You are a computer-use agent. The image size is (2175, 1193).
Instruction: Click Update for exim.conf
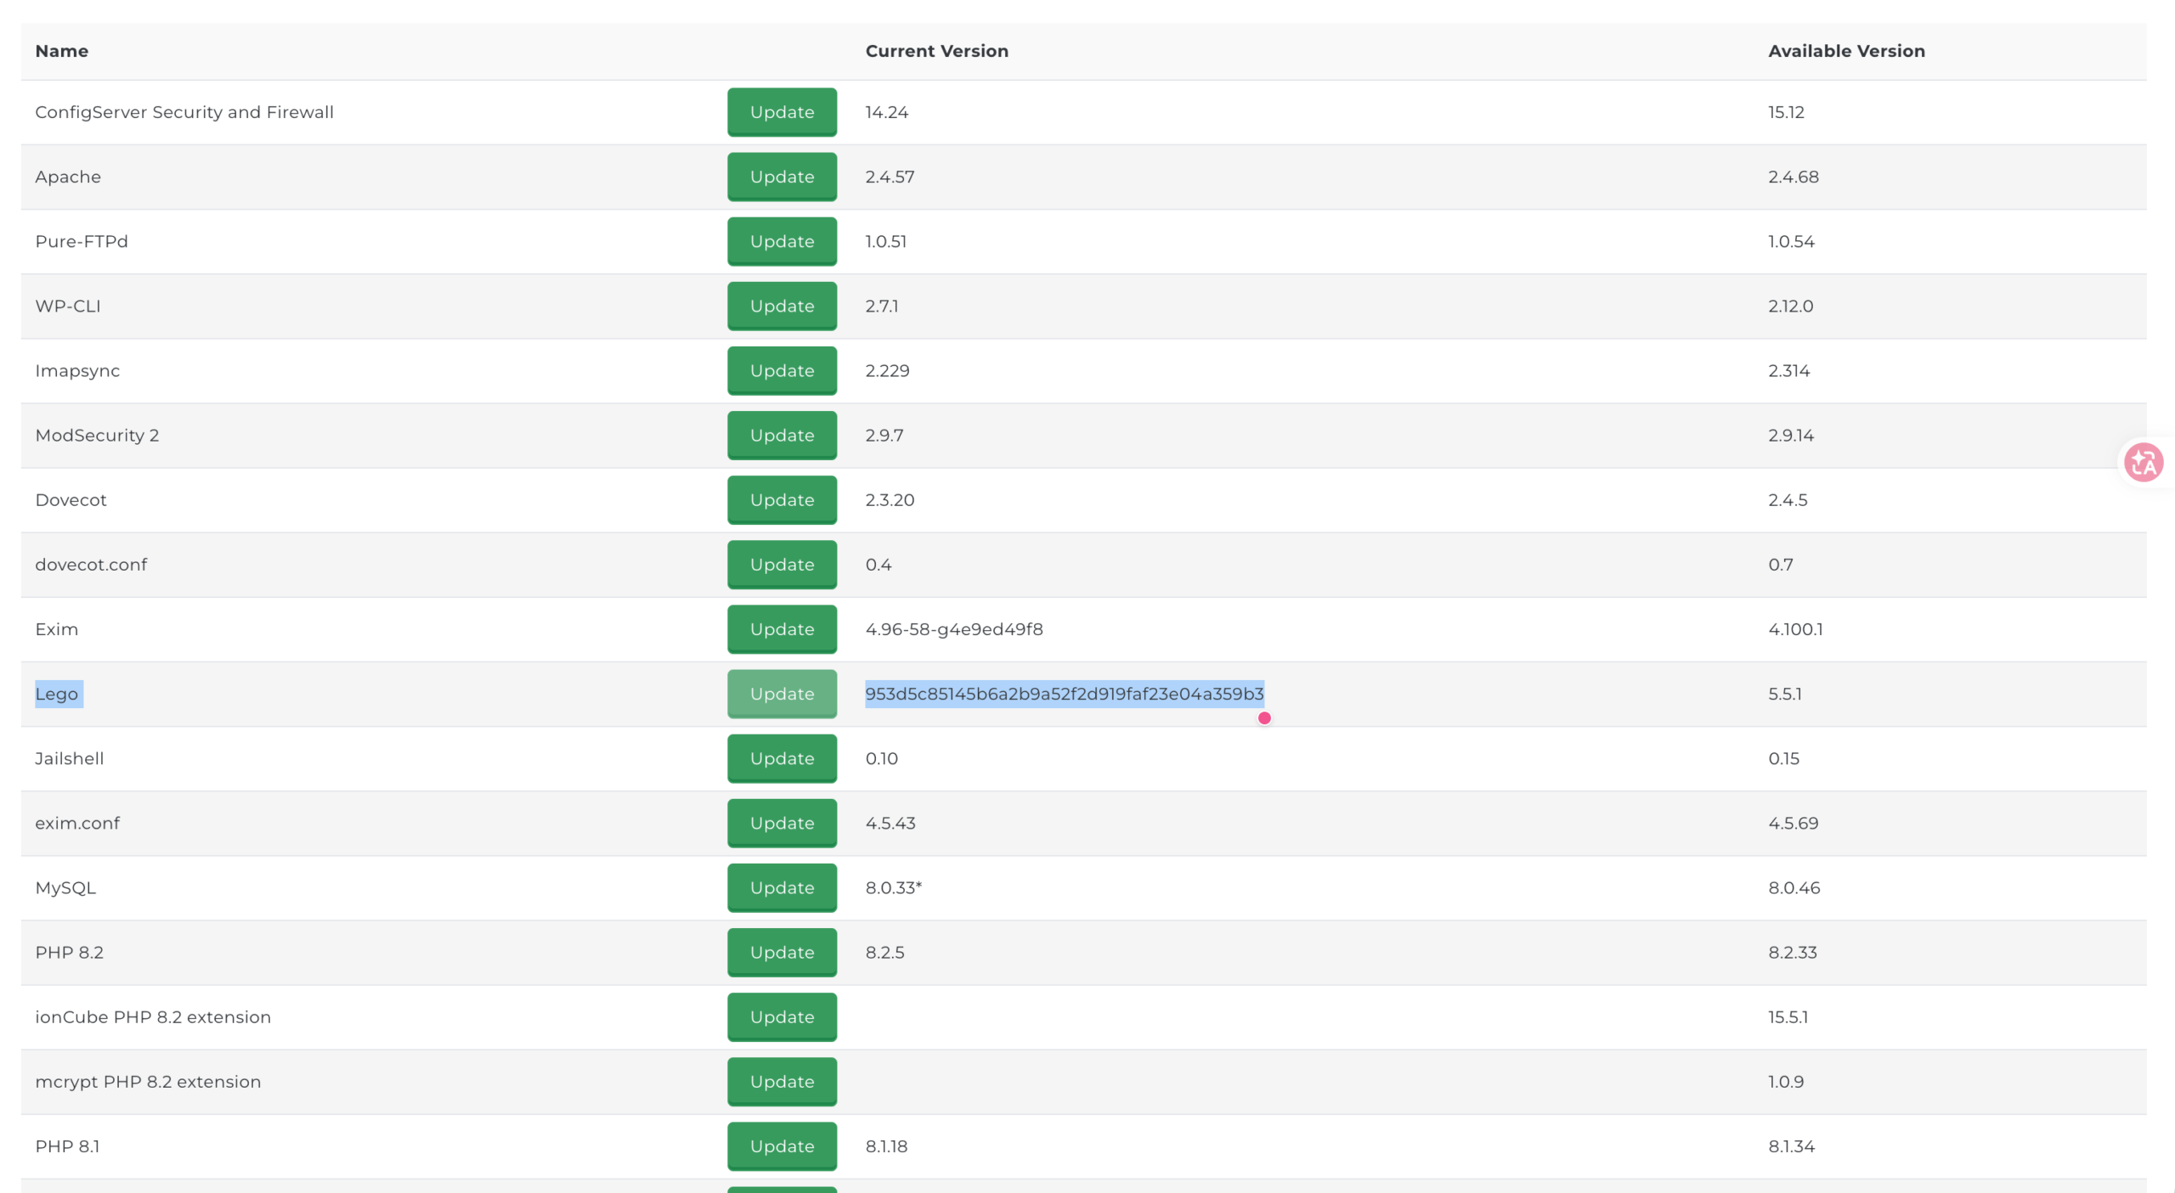(x=782, y=823)
